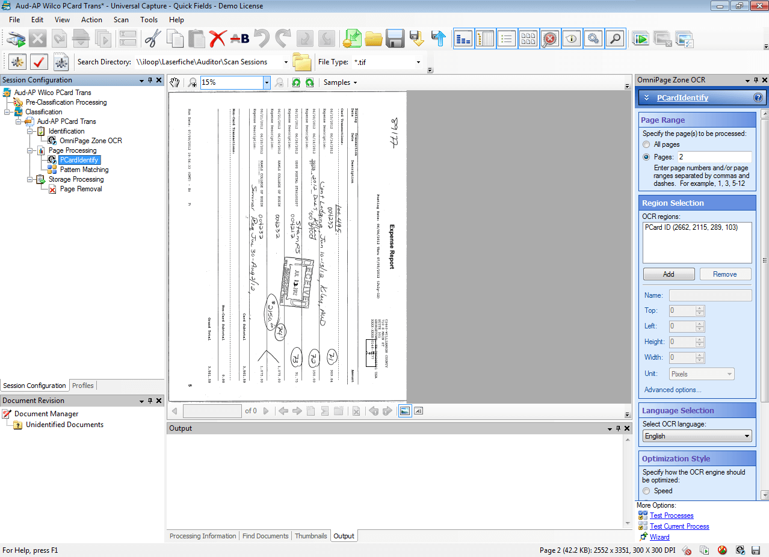Click the Remove region button
The width and height of the screenshot is (769, 557).
(x=725, y=274)
